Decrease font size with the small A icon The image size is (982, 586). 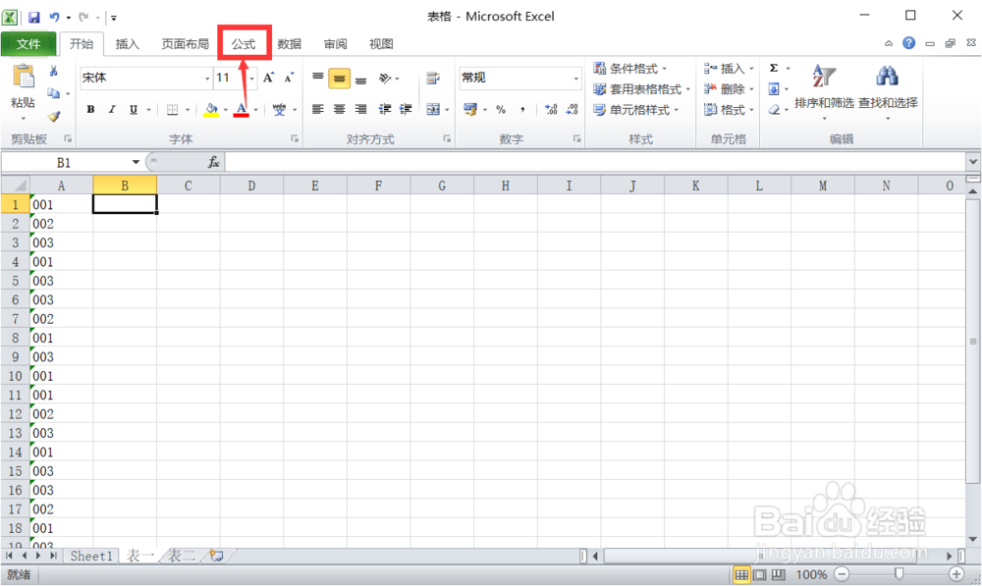[289, 78]
